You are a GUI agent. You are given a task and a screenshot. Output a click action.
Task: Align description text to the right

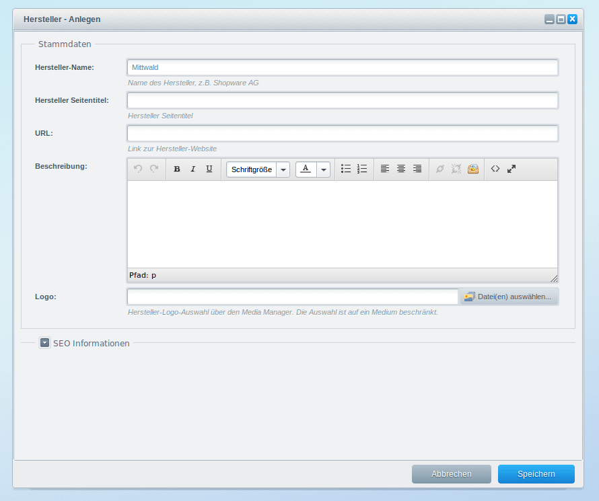(417, 169)
